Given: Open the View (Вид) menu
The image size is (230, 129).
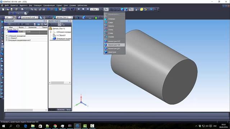Looking at the screenshot, I should click(x=31, y=5).
